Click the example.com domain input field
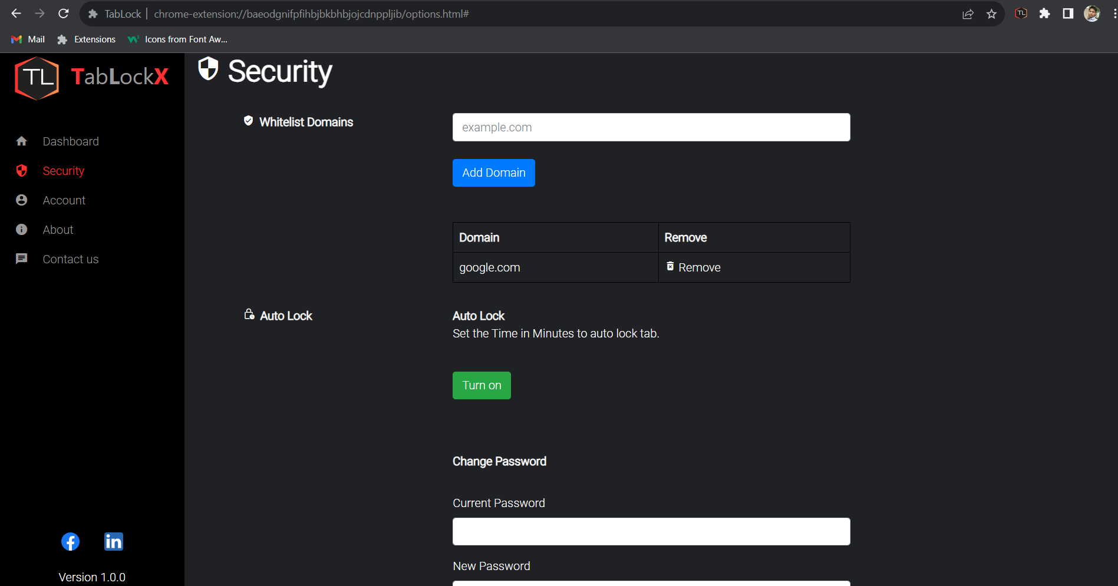Screen dimensions: 1118x586 click(651, 127)
